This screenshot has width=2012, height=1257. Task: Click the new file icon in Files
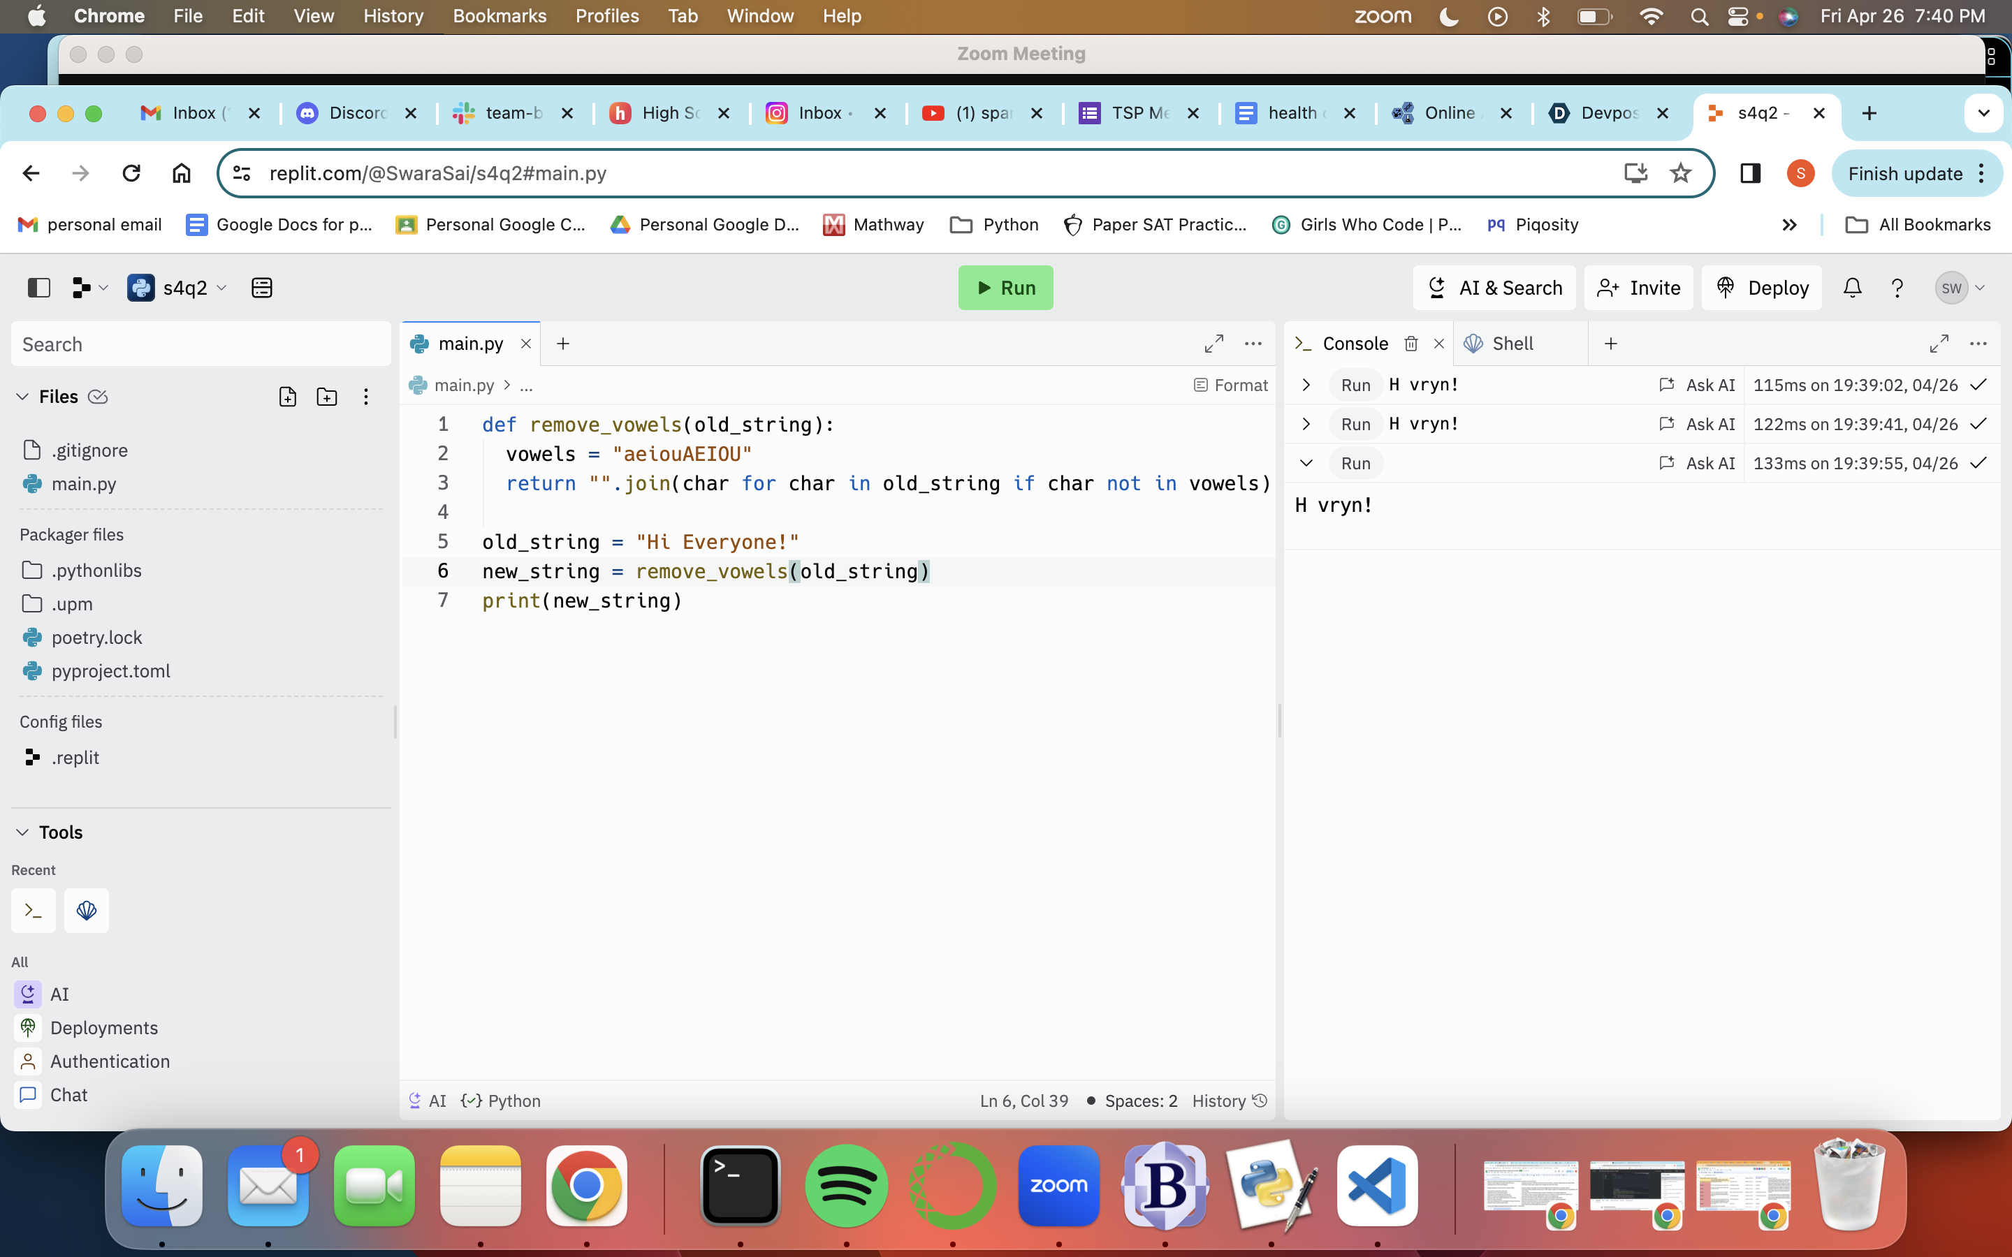pos(288,397)
